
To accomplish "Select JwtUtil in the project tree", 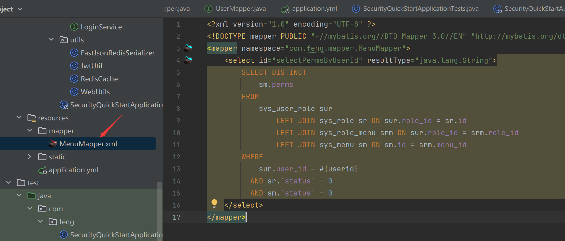I will [91, 66].
